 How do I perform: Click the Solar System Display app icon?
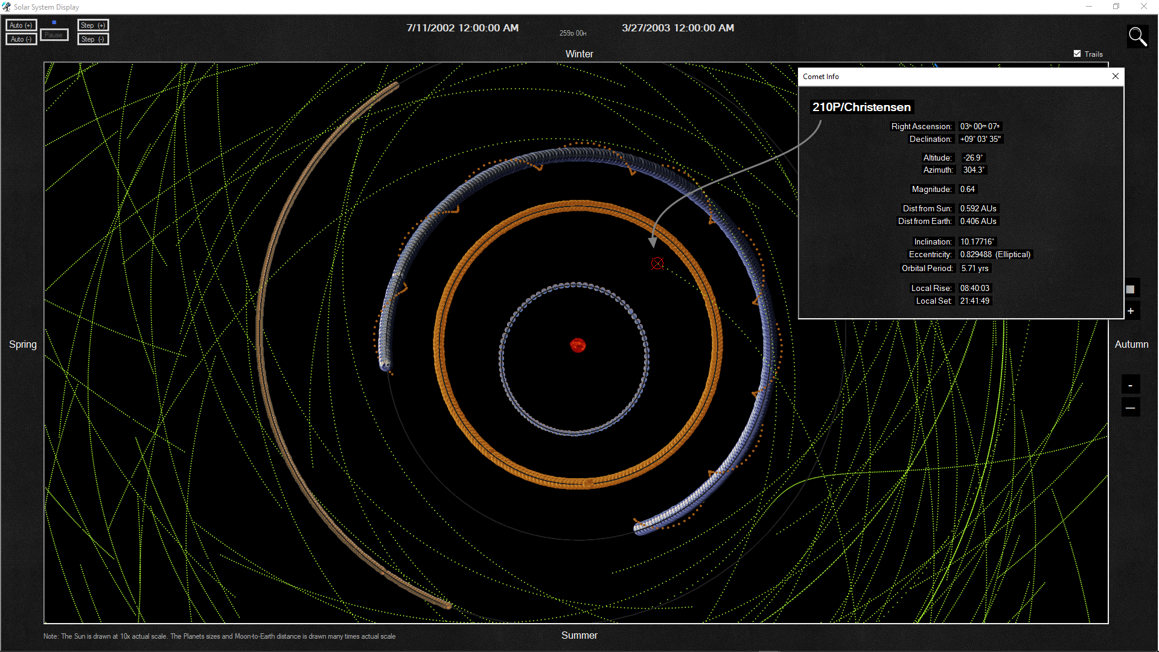[6, 7]
